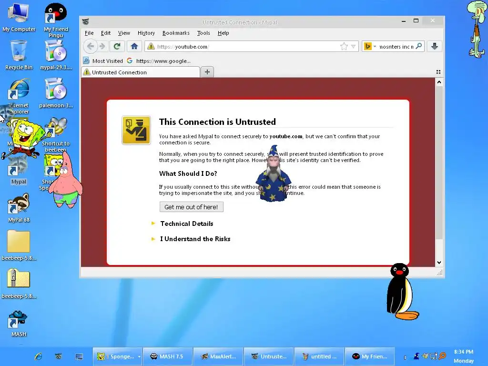Click the network monitor tray icon

tap(434, 356)
